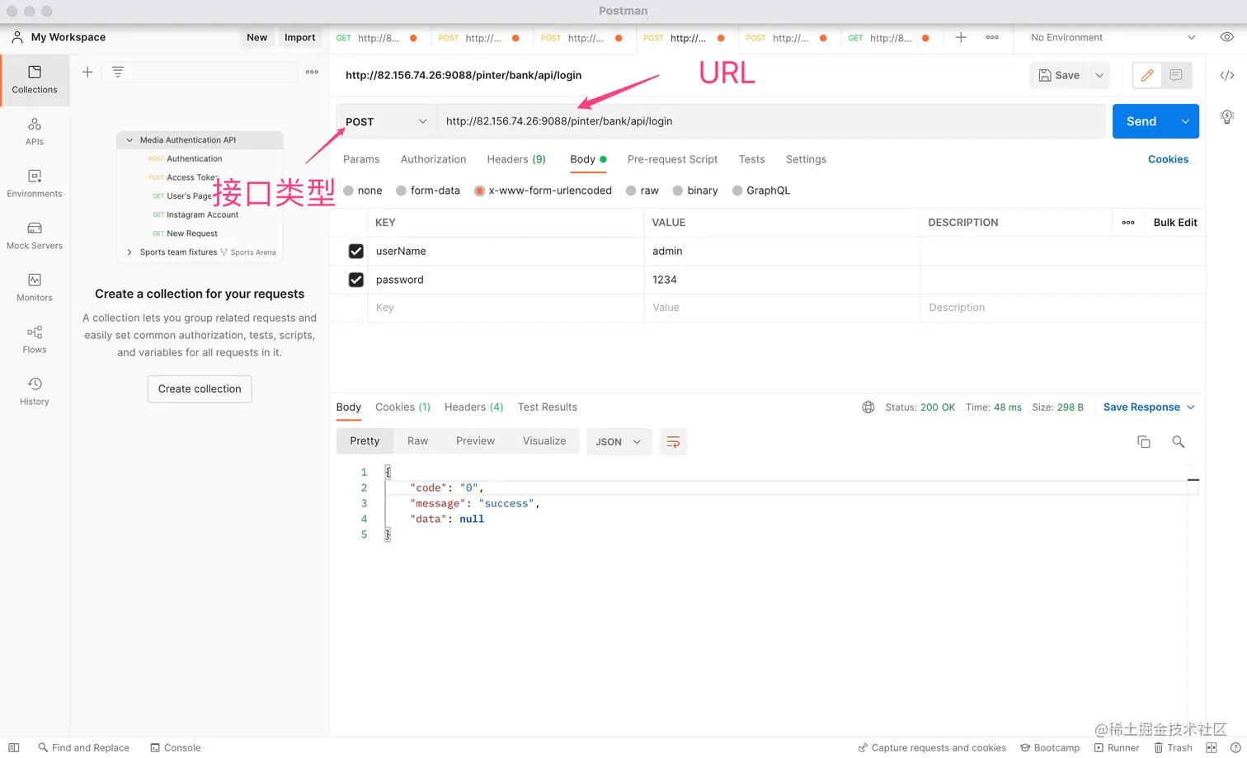Click the Create collection button
The image size is (1247, 758).
pos(200,389)
